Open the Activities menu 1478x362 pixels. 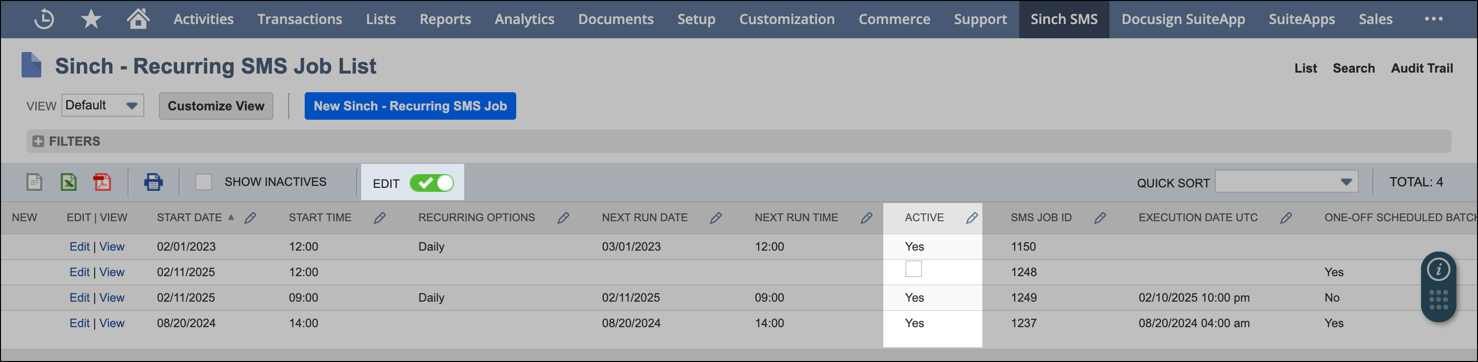(204, 19)
